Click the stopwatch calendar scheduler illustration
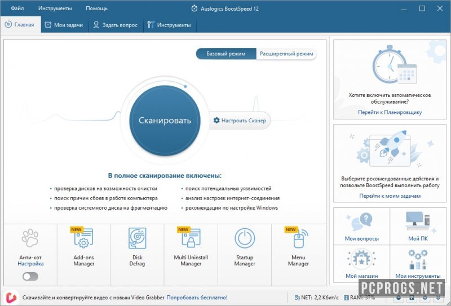This screenshot has height=306, width=451. click(394, 65)
